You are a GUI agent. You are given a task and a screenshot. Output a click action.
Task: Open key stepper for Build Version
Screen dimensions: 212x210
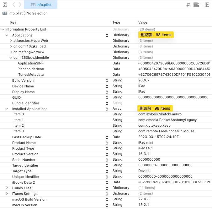click(107, 81)
